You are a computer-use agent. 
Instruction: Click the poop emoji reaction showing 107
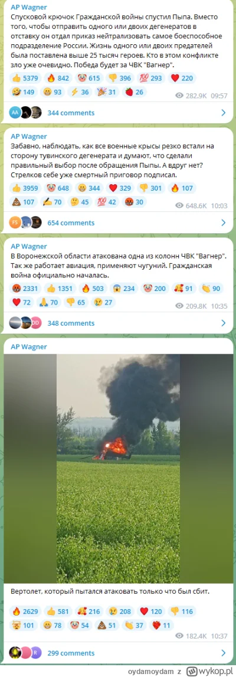point(24,201)
